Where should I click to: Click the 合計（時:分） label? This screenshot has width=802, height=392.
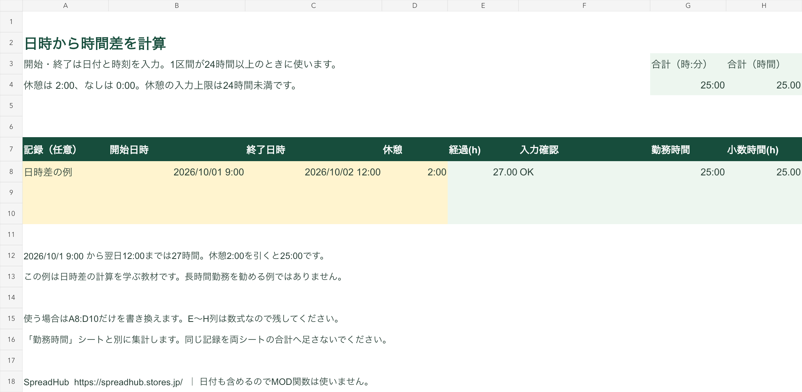click(679, 64)
